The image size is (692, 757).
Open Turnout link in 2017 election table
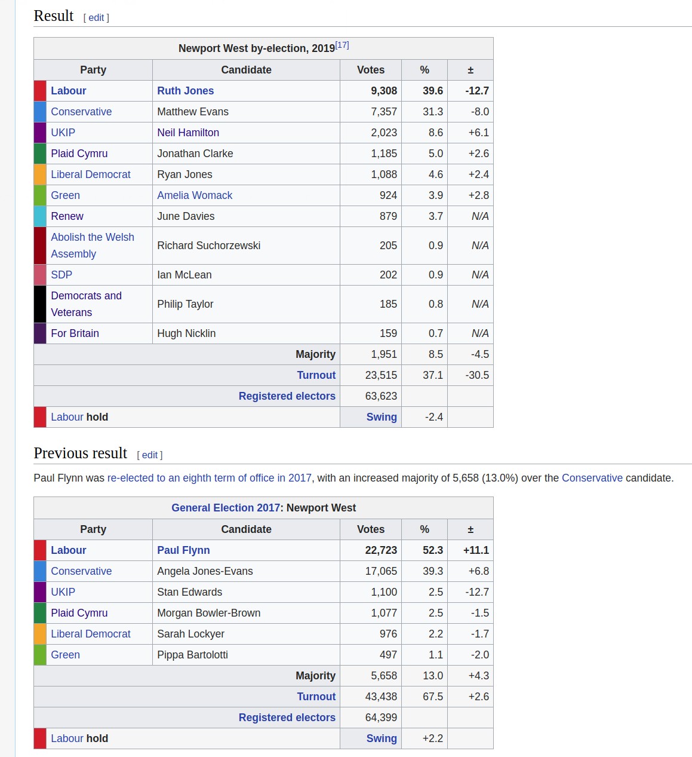316,697
